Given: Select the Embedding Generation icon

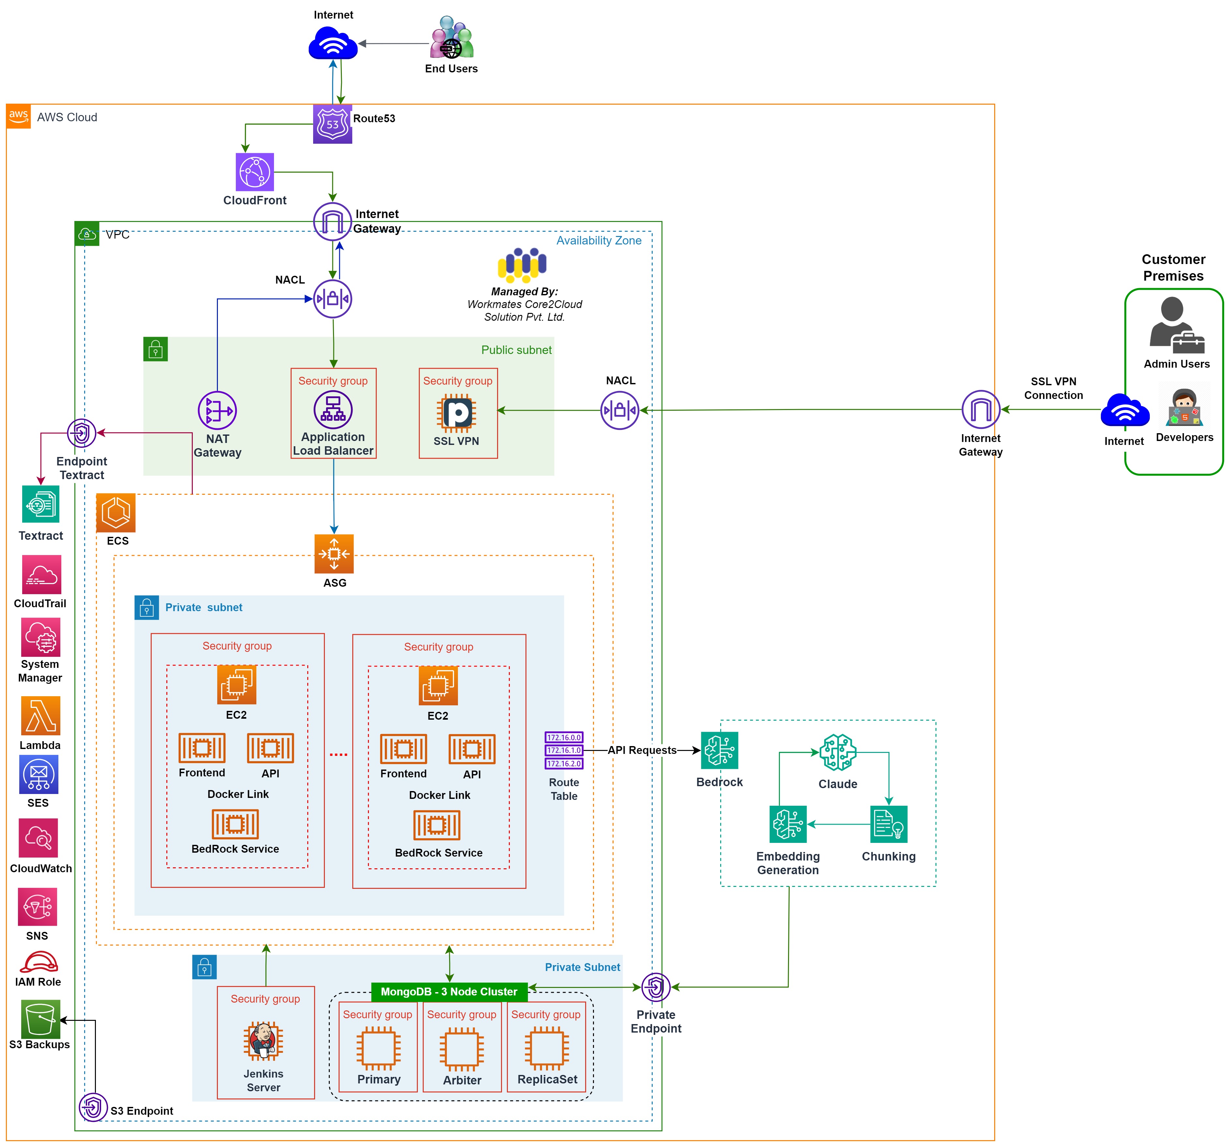Looking at the screenshot, I should (x=788, y=824).
